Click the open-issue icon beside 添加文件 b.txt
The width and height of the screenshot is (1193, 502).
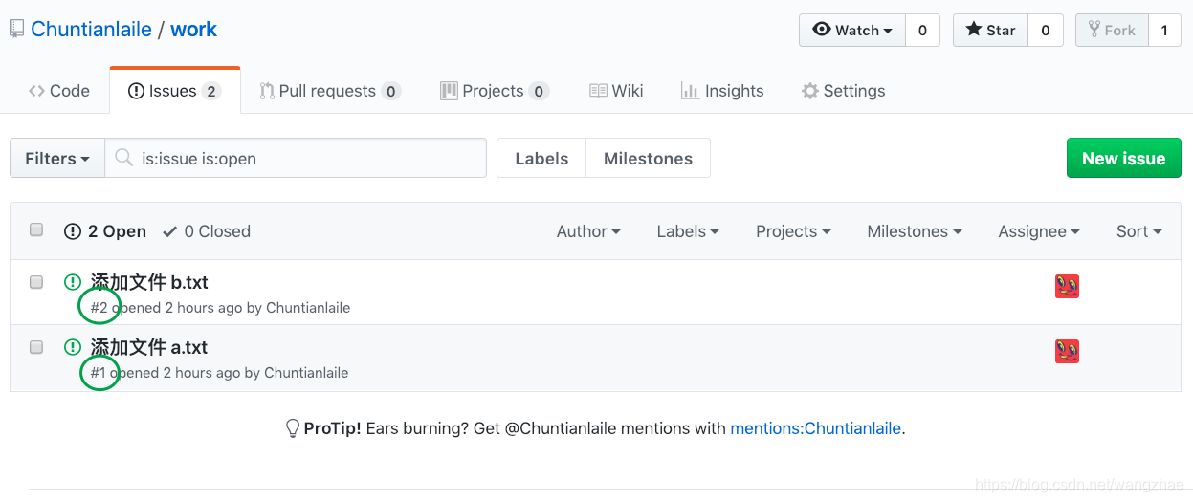click(72, 282)
